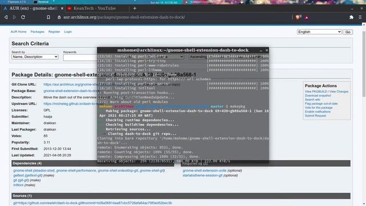Open the Brave Shields lion icon

(x=298, y=17)
